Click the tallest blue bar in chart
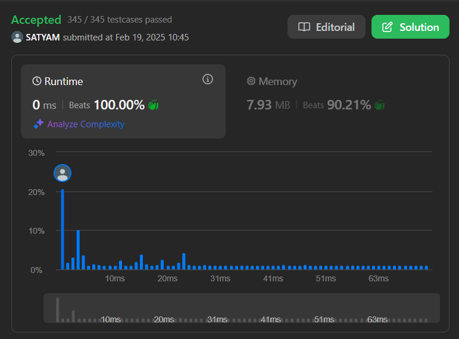Image resolution: width=459 pixels, height=339 pixels. tap(63, 229)
